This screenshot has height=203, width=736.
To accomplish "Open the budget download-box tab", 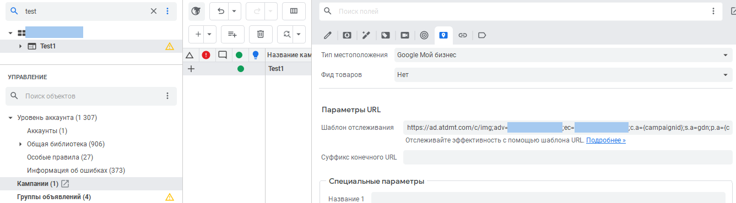I will click(x=347, y=35).
